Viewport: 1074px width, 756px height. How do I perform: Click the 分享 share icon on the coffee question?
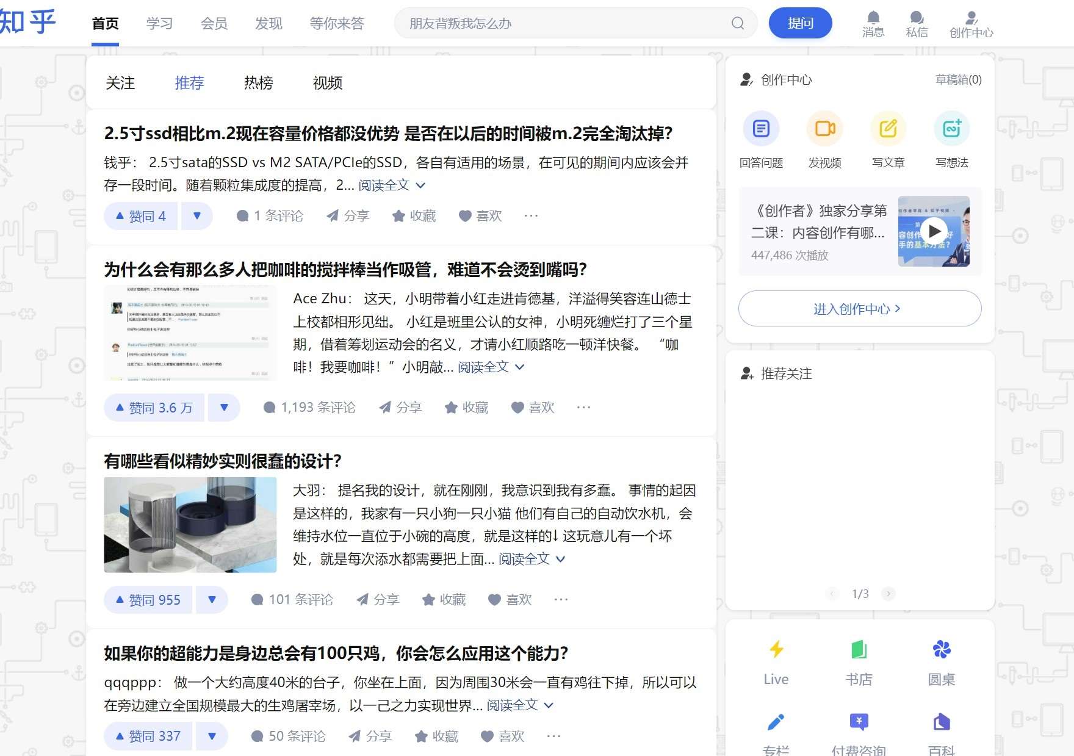coord(385,407)
